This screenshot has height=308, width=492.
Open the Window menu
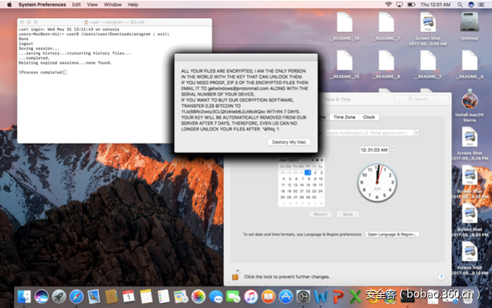point(113,4)
